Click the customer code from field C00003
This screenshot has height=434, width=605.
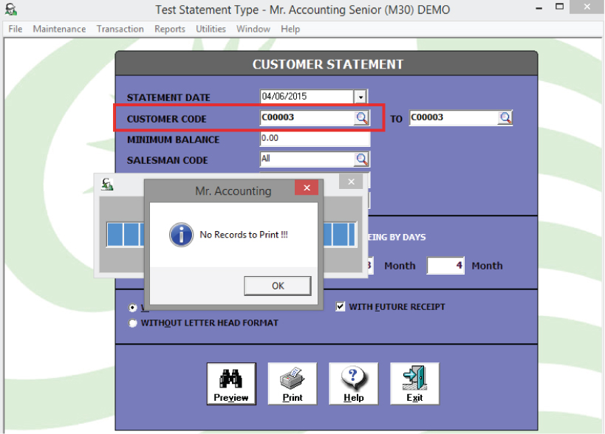pos(307,118)
